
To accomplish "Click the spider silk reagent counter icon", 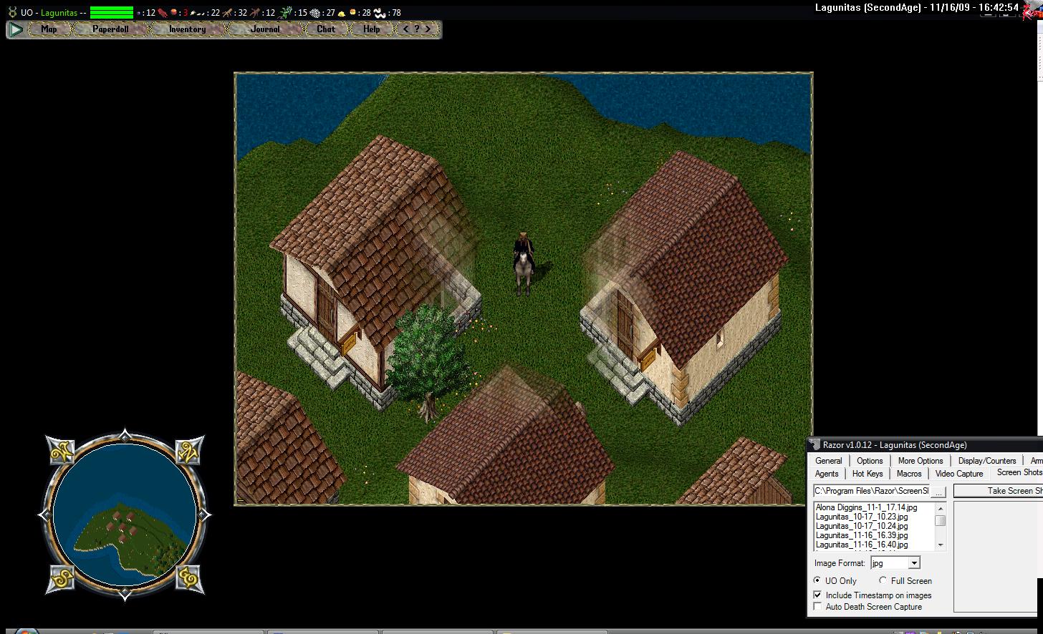I will [314, 12].
